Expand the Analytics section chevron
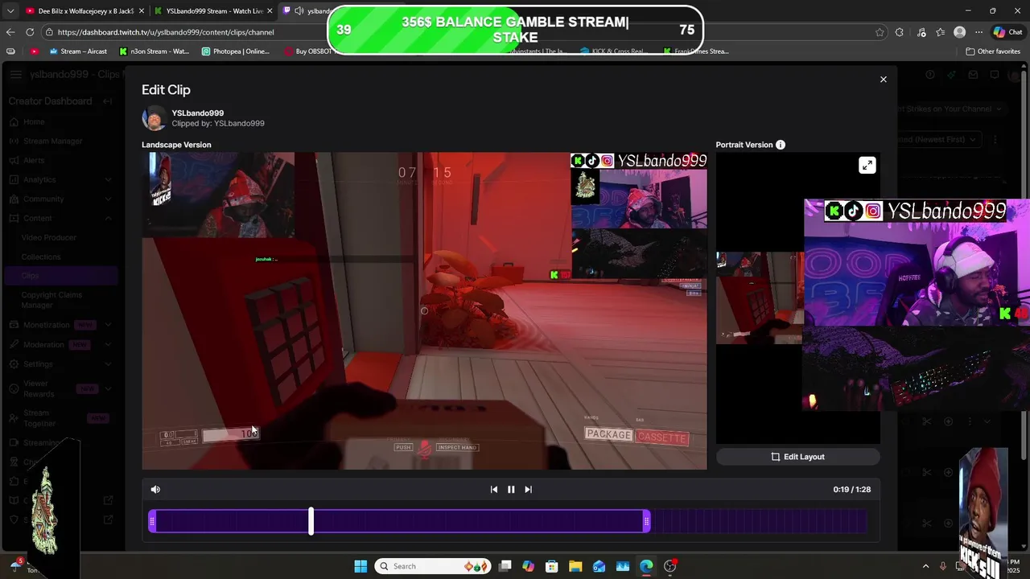The width and height of the screenshot is (1030, 579). 108,180
